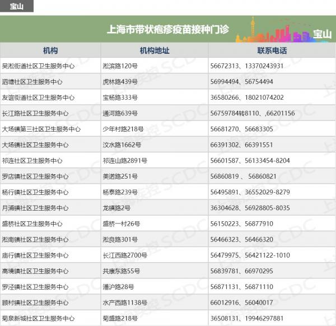This screenshot has width=336, height=326.
Task: Select address 共康东路55号
Action: click(122, 271)
